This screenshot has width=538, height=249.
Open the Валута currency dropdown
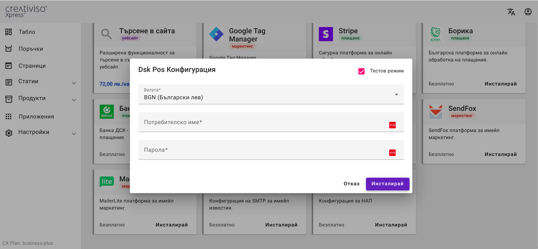(x=271, y=94)
